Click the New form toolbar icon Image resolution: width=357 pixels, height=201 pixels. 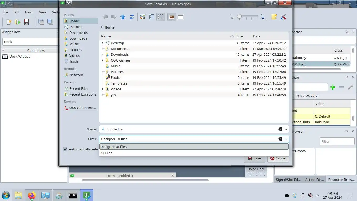(x=9, y=22)
